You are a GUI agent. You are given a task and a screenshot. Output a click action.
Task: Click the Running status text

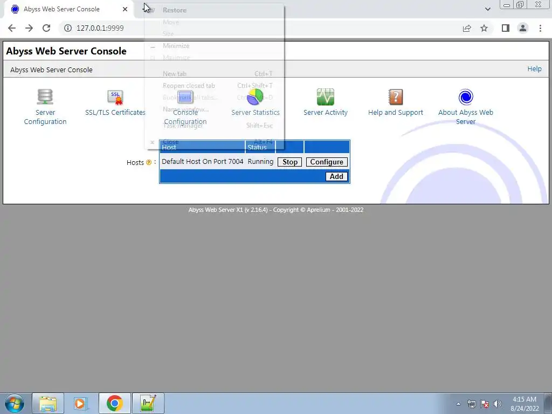point(260,162)
